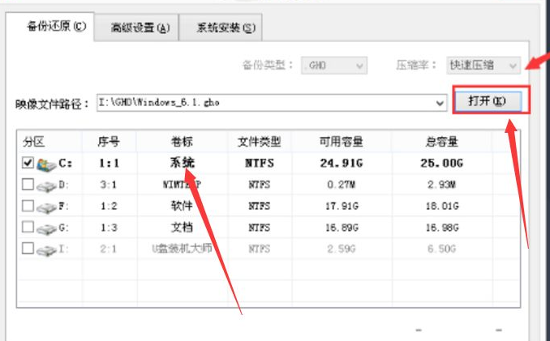Click the G: drive icon
The height and width of the screenshot is (341, 550).
[x=46, y=229]
